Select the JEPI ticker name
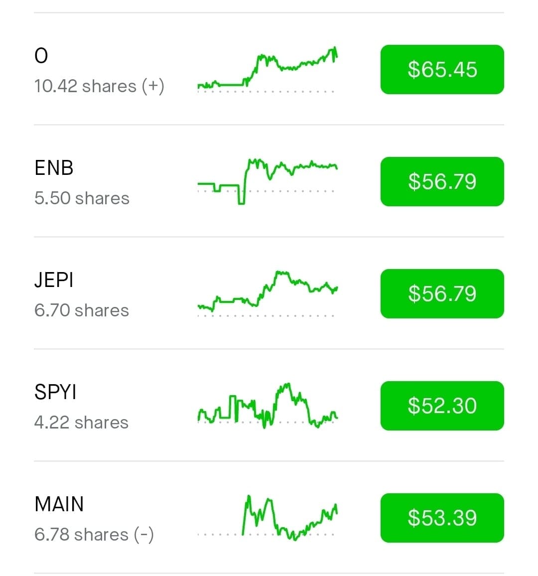The width and height of the screenshot is (538, 576). point(54,280)
